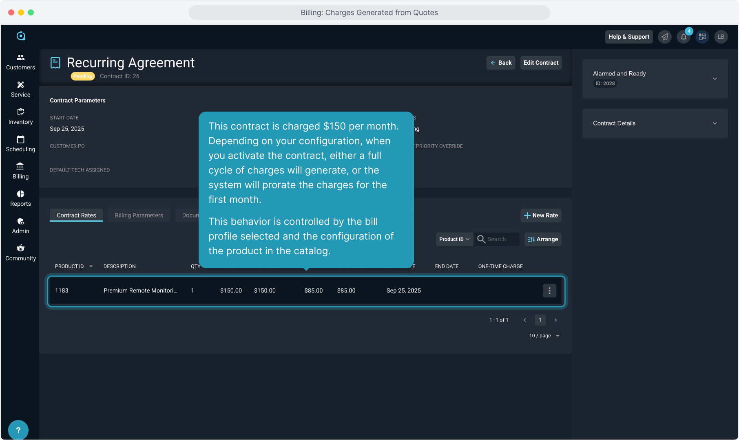Add a rate with New Rate button

(x=541, y=215)
